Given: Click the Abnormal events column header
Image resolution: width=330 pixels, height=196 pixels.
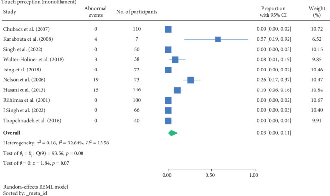Looking at the screenshot, I should tap(96, 11).
